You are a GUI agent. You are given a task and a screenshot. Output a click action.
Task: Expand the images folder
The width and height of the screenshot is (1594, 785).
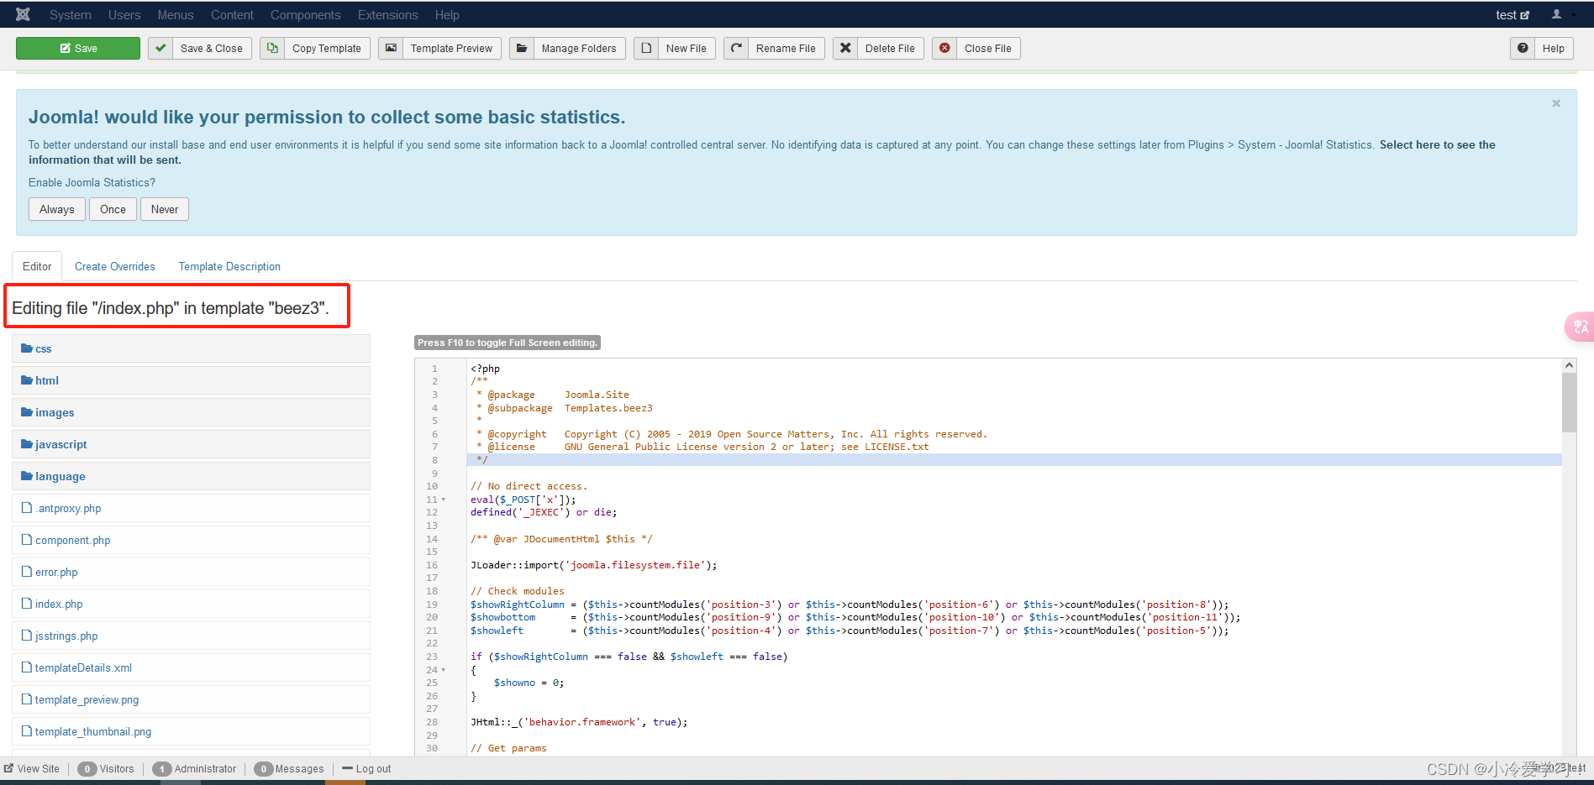click(x=192, y=412)
